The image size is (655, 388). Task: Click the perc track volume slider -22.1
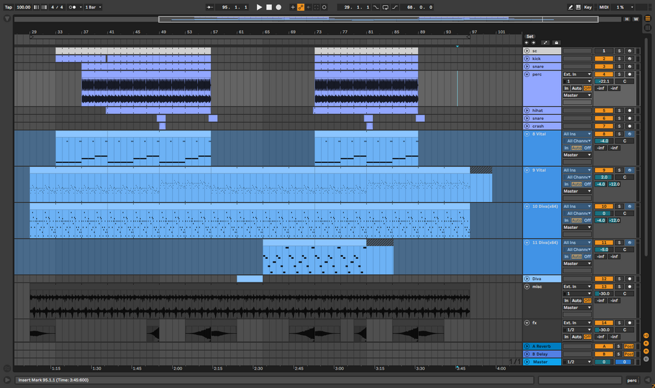point(604,81)
